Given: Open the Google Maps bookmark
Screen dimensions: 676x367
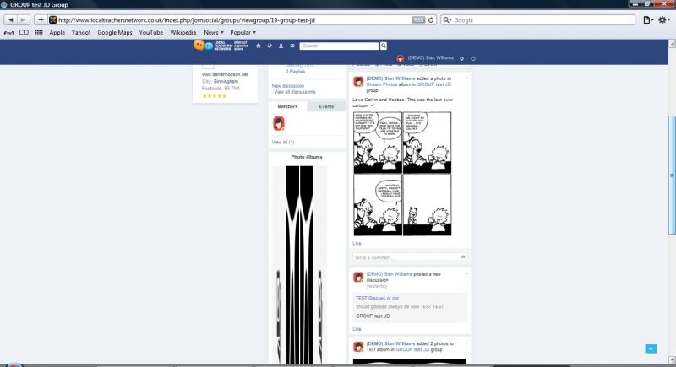Looking at the screenshot, I should [115, 33].
